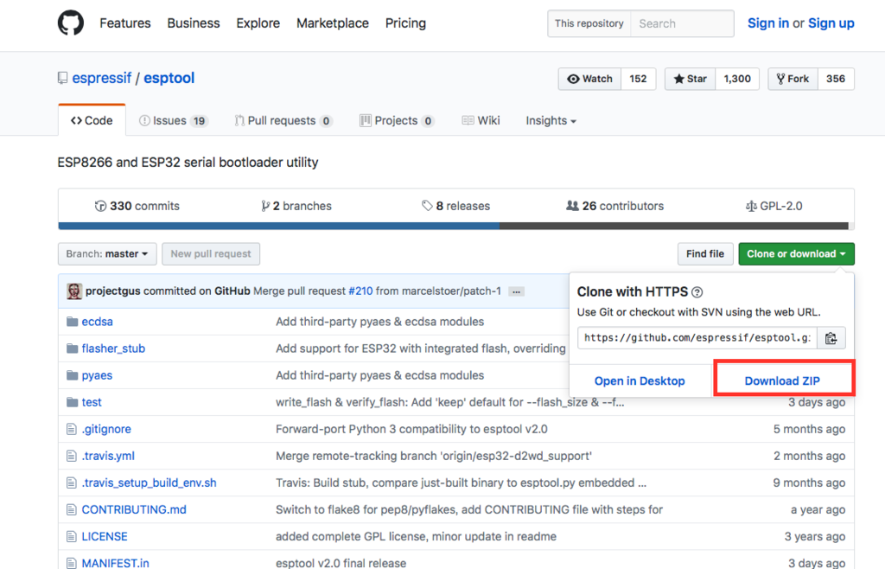Open the GPL-2.0 license link
Viewport: 885px width, 569px height.
point(774,206)
